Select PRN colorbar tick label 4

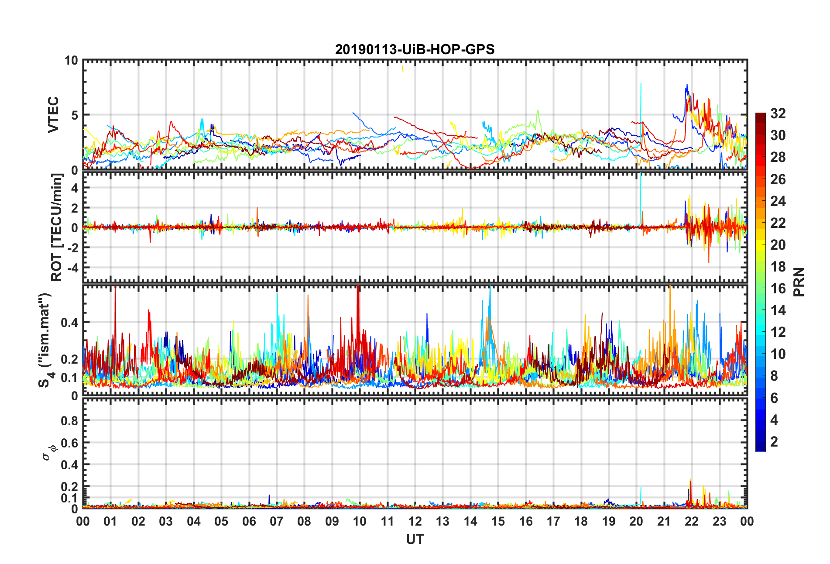(x=774, y=420)
